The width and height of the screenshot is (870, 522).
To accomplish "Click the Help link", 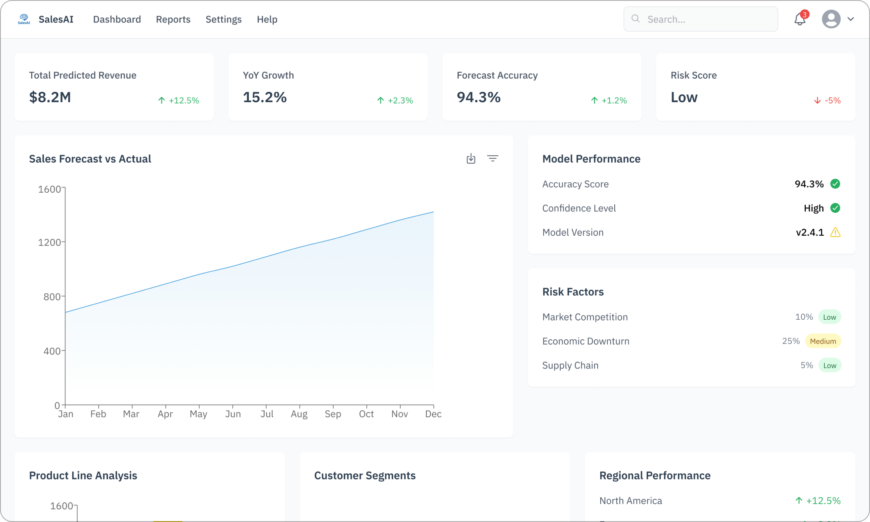I will pyautogui.click(x=267, y=19).
